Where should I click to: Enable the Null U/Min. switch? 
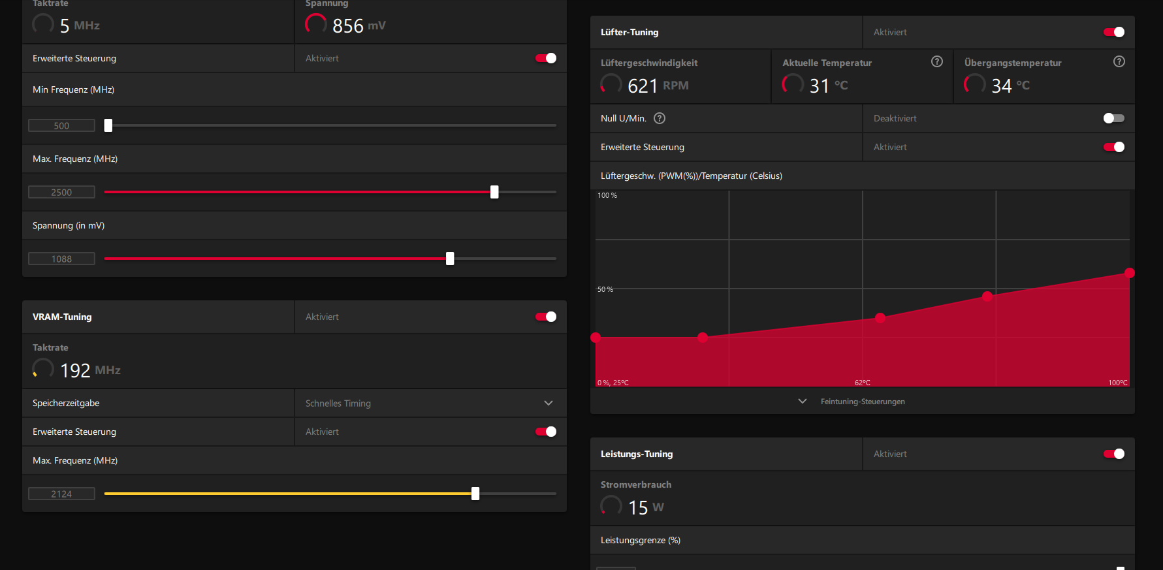[1114, 118]
